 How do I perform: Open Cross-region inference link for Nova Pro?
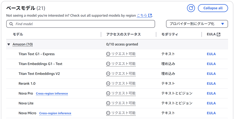coord(52,93)
